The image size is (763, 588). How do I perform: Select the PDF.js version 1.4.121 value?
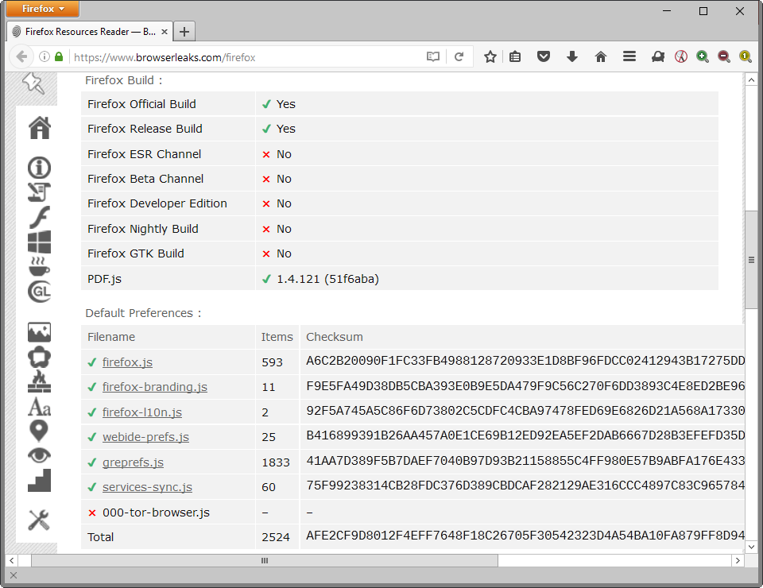click(327, 279)
